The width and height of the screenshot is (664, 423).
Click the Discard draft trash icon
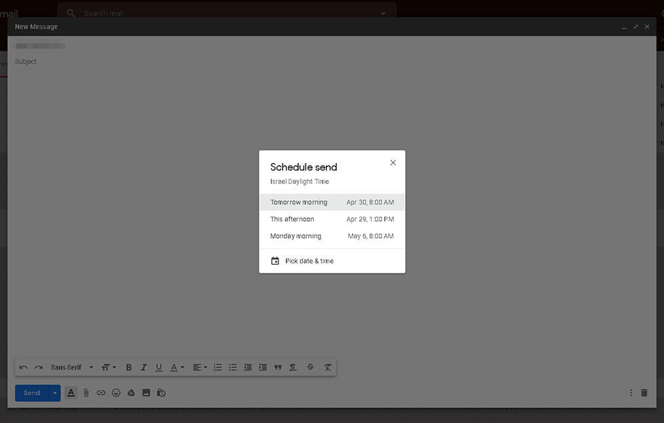click(643, 393)
